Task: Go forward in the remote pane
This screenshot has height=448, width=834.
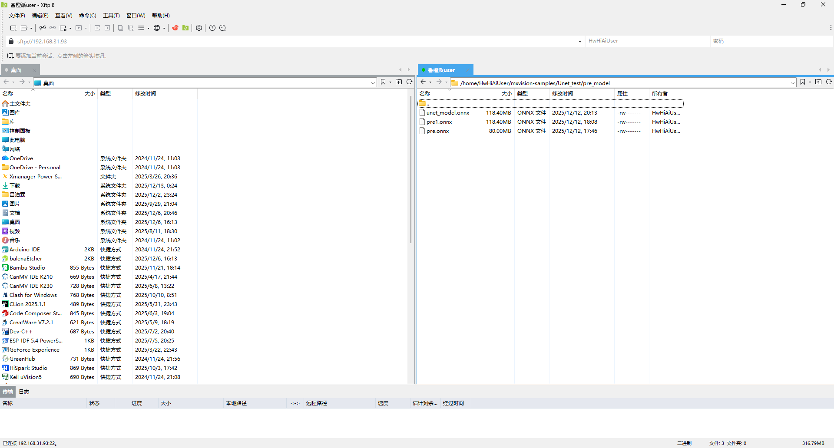Action: 439,82
